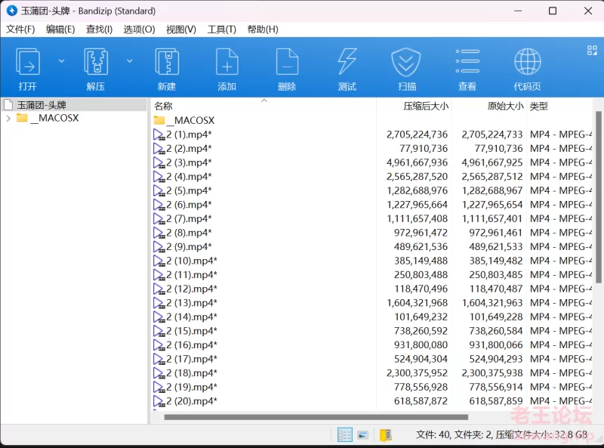
Task: Click compressed size 118,470,496
Action: point(421,289)
